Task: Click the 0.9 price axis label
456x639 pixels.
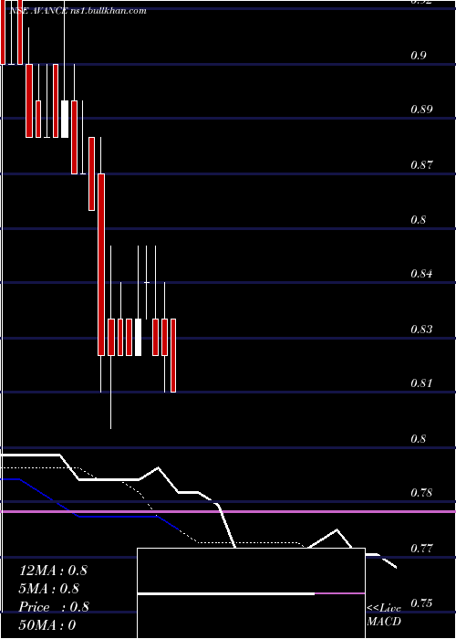Action: click(x=419, y=55)
